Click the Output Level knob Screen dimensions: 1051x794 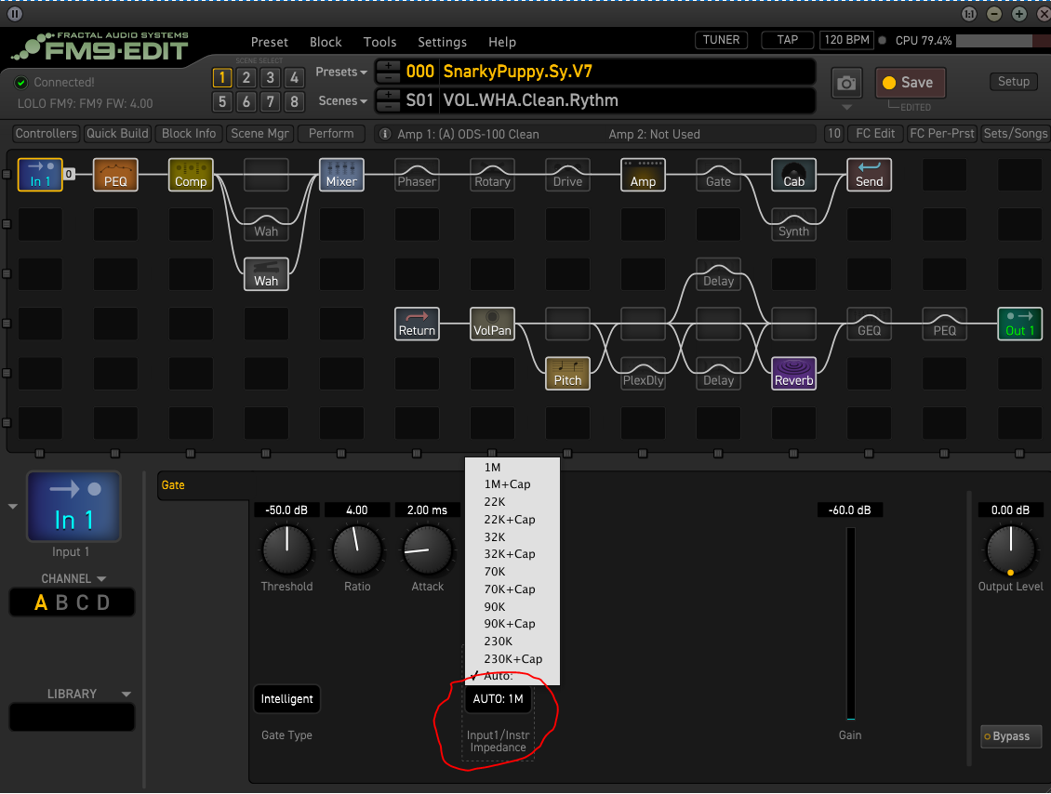tap(1010, 550)
